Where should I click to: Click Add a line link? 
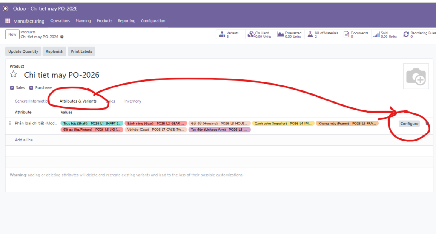(24, 140)
